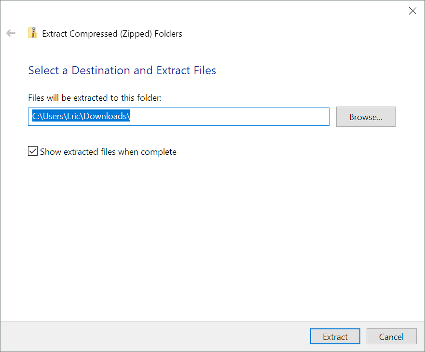Viewport: 425px width, 352px height.
Task: Click the 'Extract Compressed (Zipped) Folders' title
Action: click(x=112, y=34)
